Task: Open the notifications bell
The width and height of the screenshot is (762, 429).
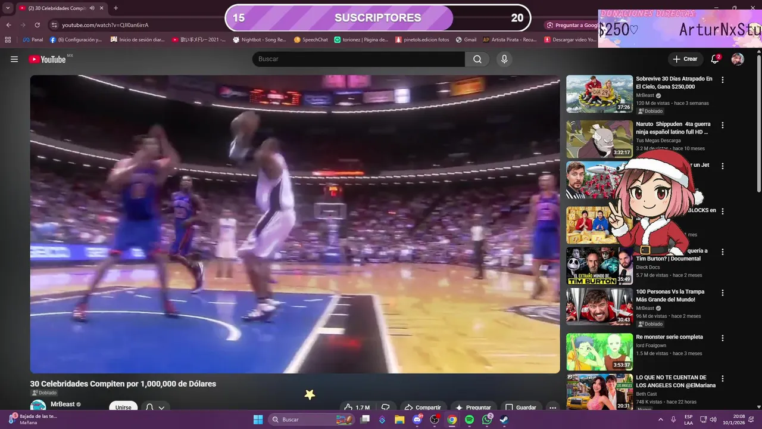Action: coord(716,59)
